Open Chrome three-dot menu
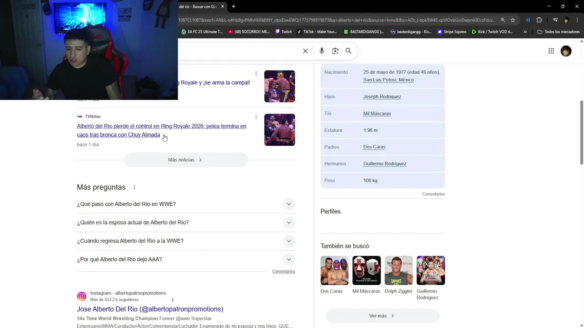 click(x=577, y=20)
